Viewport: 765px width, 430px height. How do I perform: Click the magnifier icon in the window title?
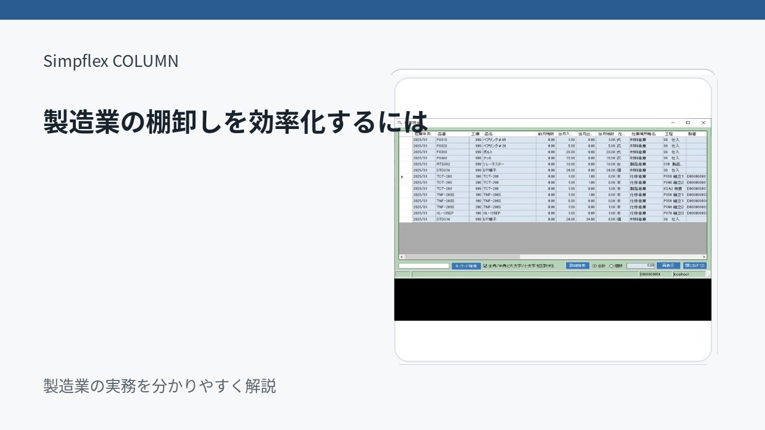(400, 122)
